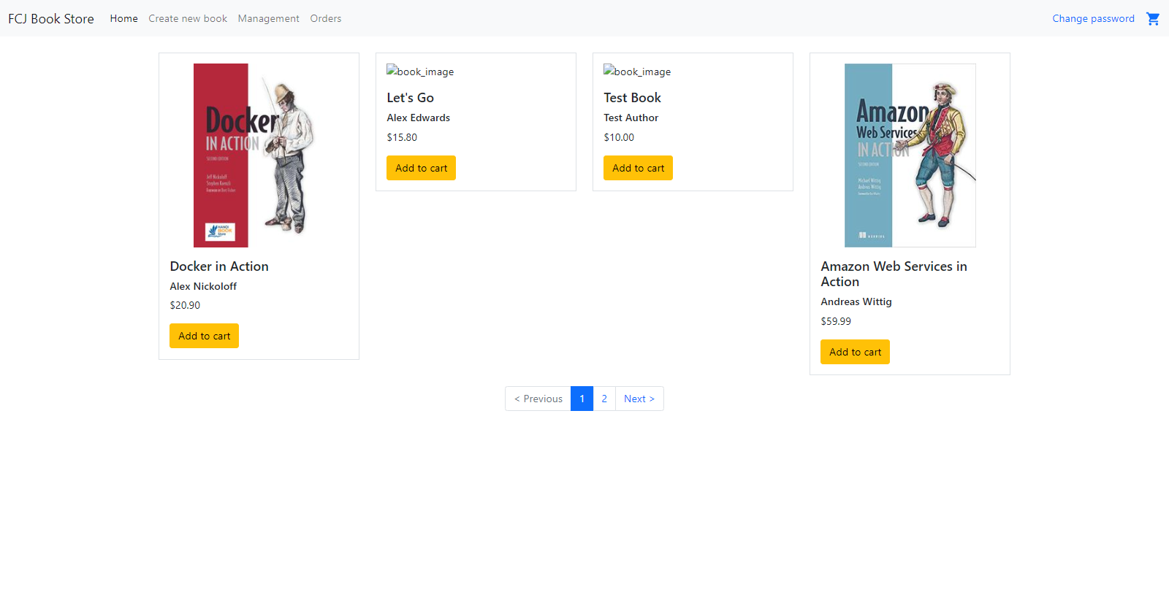1169x592 pixels.
Task: Click author Andreas Wittig
Action: tap(856, 301)
